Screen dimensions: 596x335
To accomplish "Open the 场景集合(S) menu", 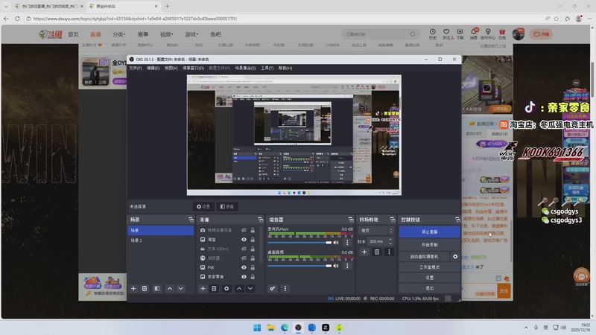I will [x=244, y=68].
